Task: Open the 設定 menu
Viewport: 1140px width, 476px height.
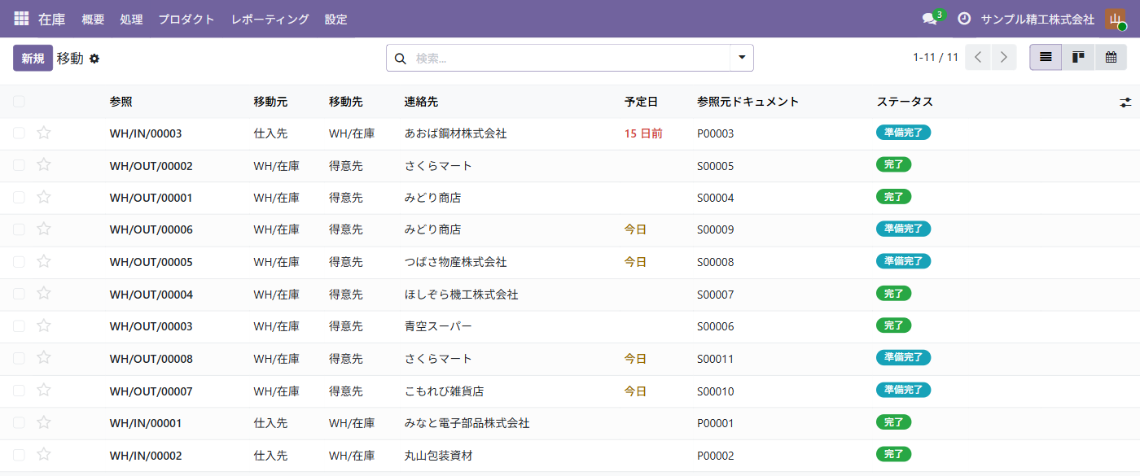Action: click(x=335, y=19)
